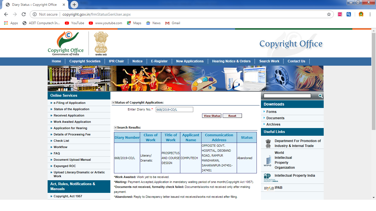Click the DPIIT emblem icon under Useful Links

pos(268,143)
